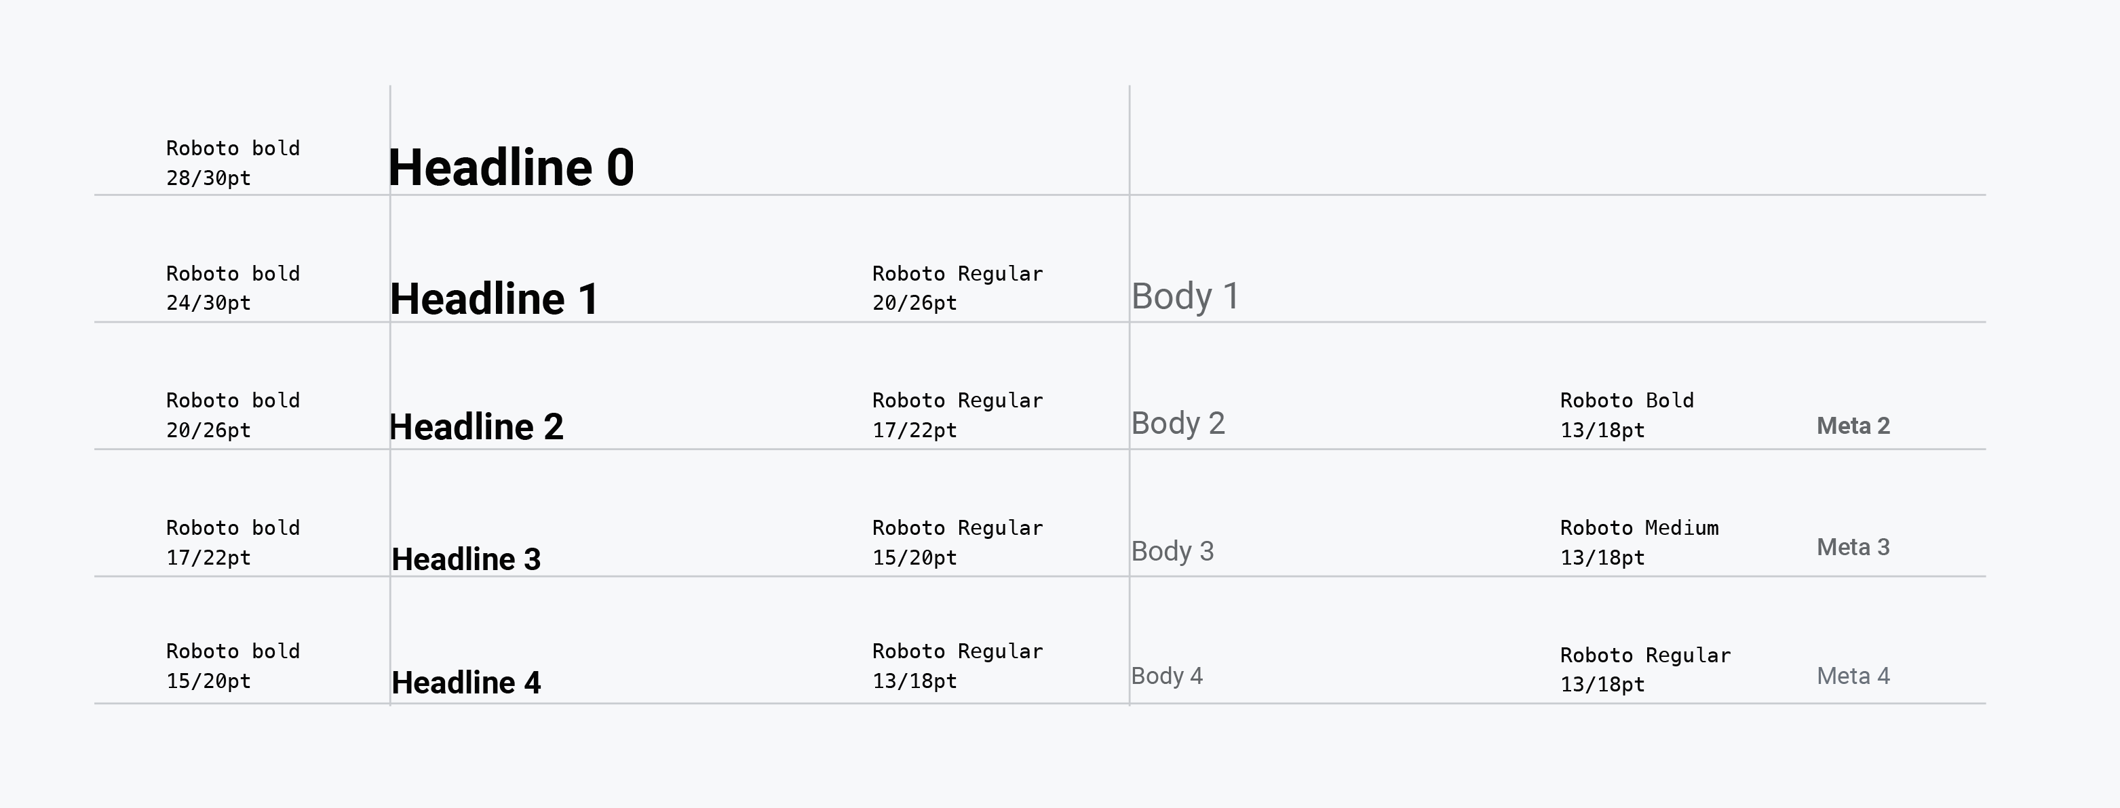Select the Meta 2 bold text
This screenshot has height=808, width=2120.
click(1853, 426)
